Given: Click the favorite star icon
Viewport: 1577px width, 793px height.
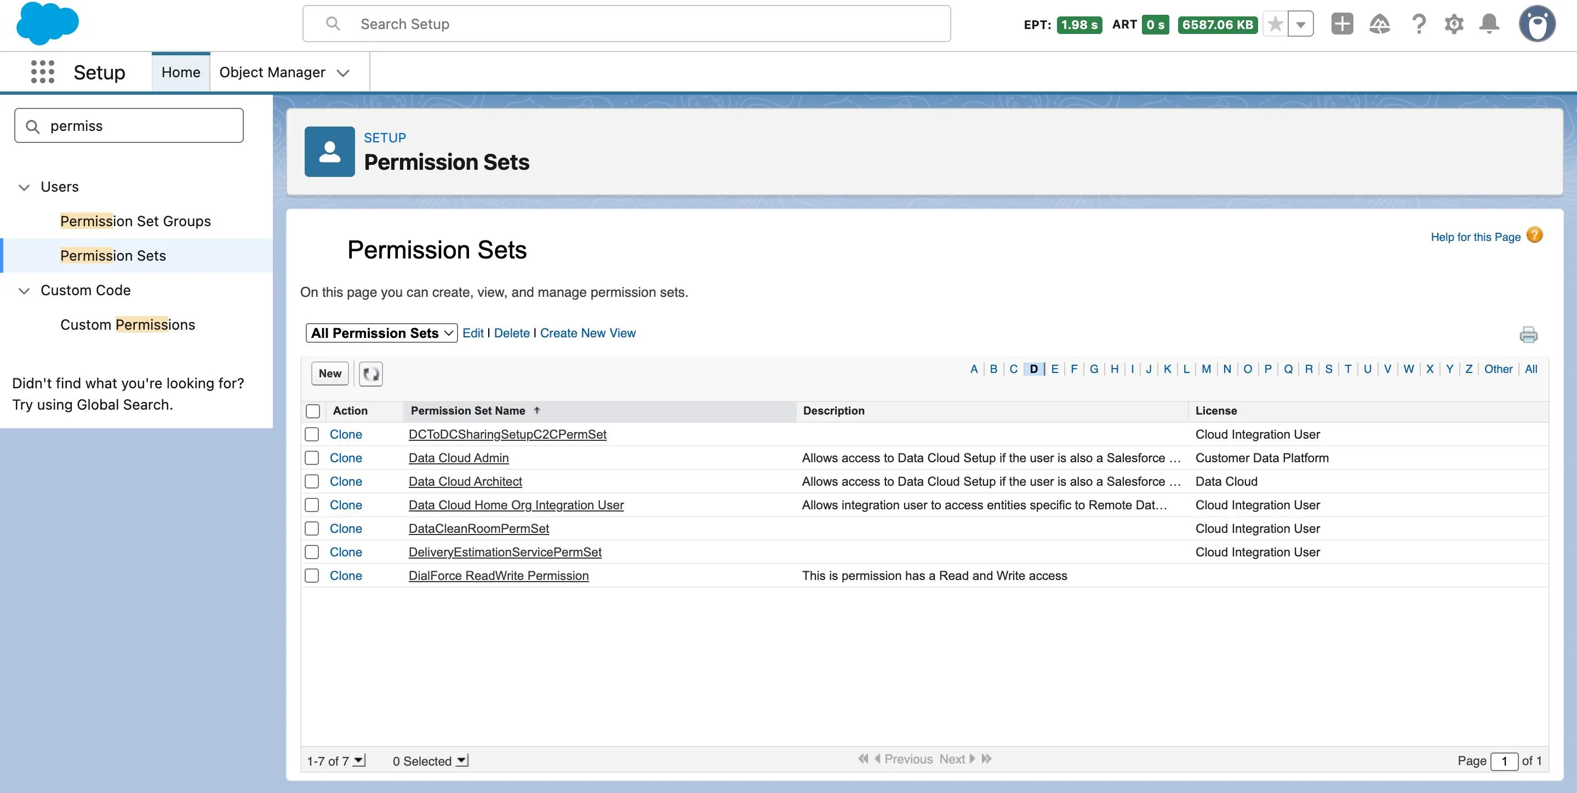Looking at the screenshot, I should [1275, 25].
